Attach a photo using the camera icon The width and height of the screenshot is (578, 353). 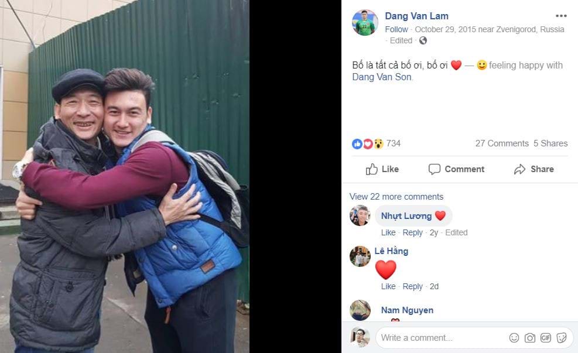click(x=530, y=338)
